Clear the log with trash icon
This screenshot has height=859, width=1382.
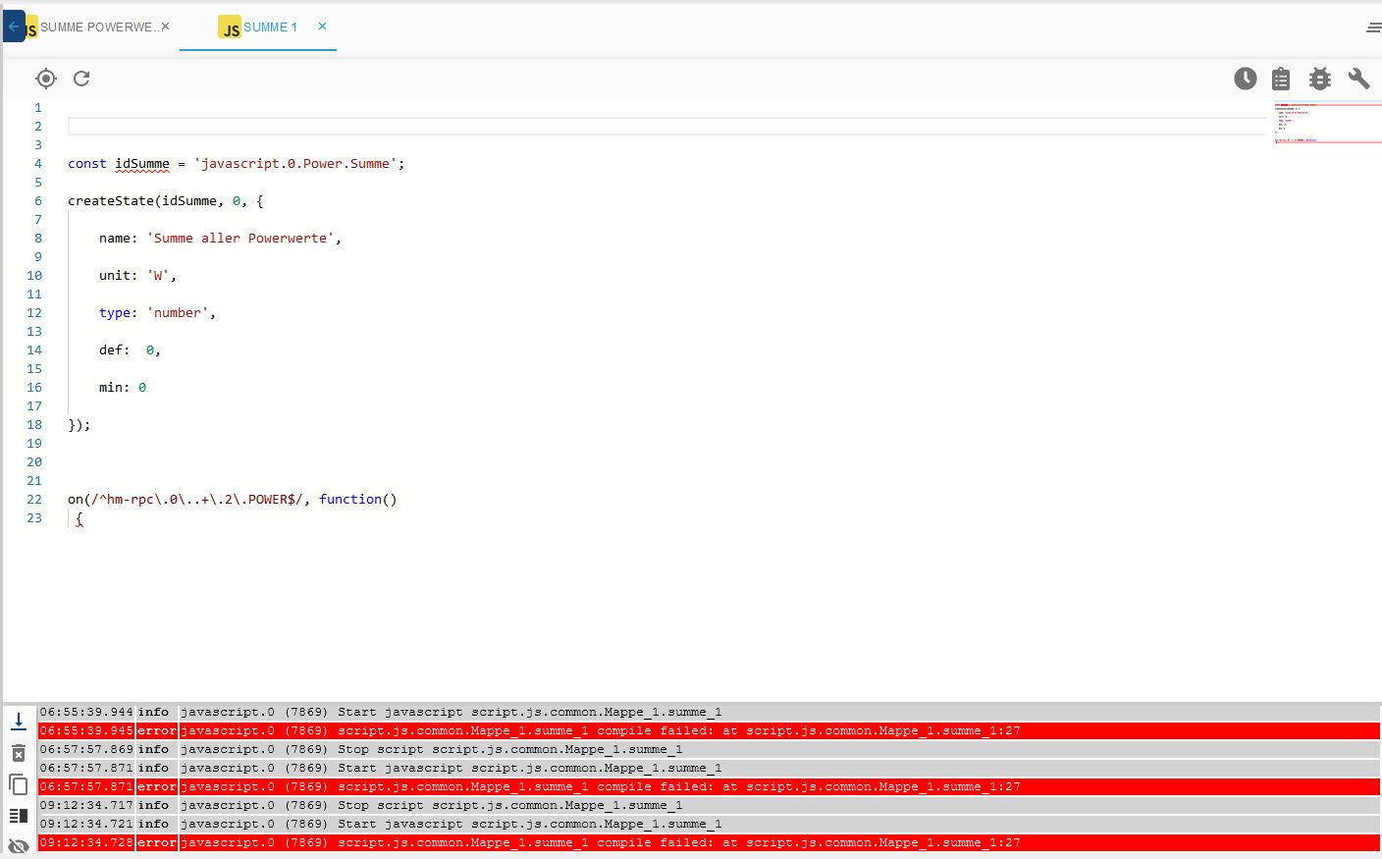click(x=18, y=752)
